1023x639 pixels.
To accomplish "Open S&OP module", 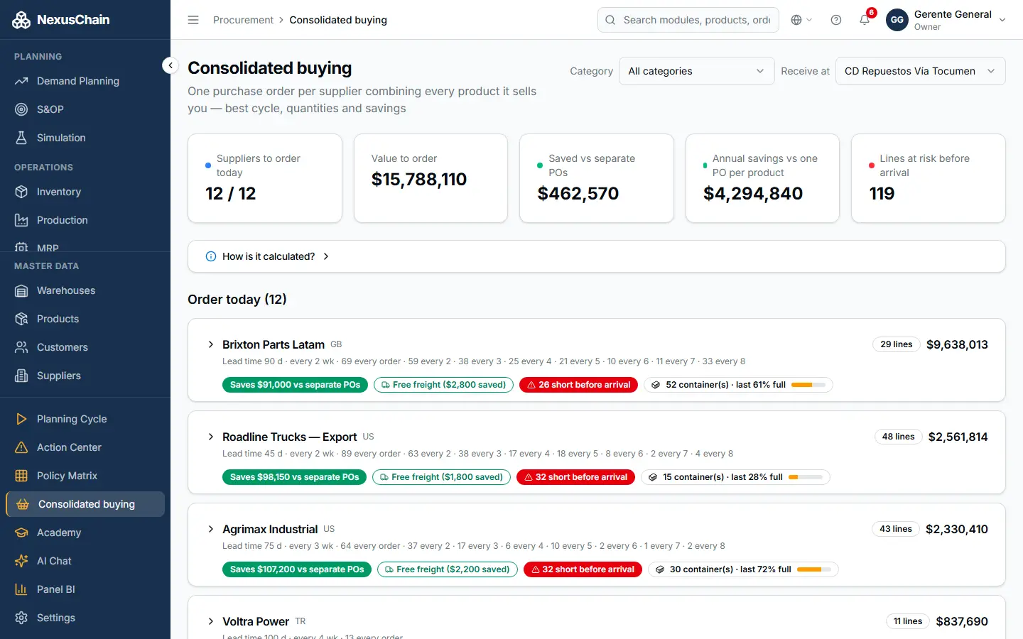I will point(85,109).
